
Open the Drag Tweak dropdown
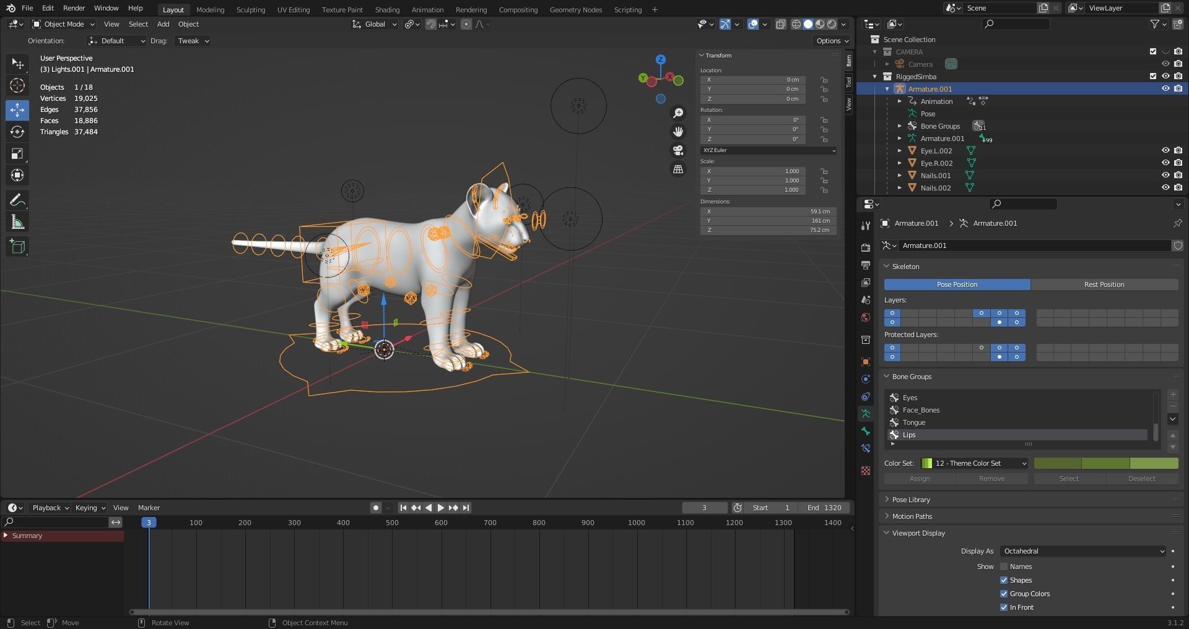[192, 41]
